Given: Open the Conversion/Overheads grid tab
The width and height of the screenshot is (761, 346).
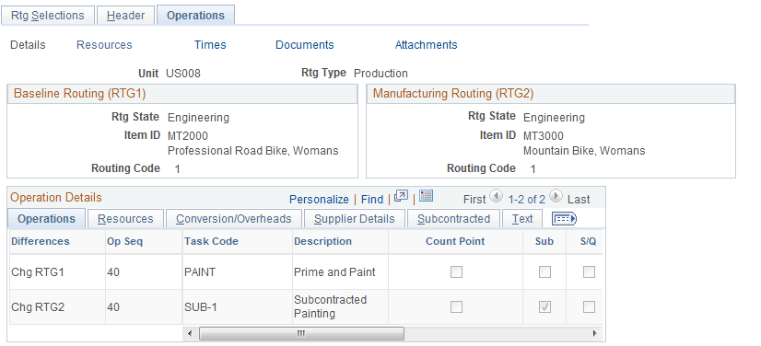Looking at the screenshot, I should pos(233,219).
